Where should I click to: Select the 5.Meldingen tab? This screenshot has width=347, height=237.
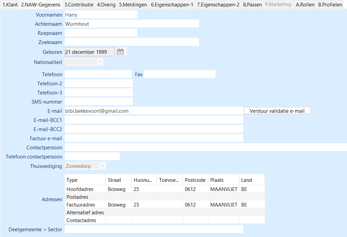[x=133, y=5]
